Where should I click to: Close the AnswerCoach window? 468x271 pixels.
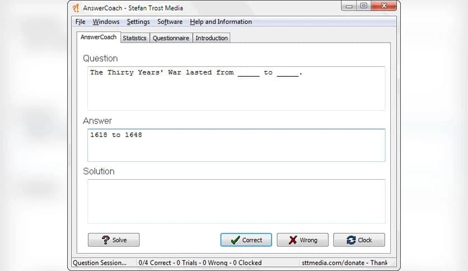coord(384,6)
